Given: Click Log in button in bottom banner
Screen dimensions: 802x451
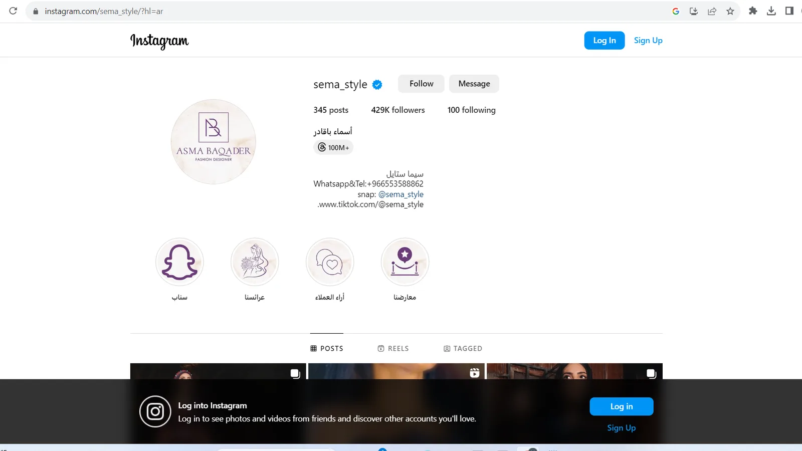Looking at the screenshot, I should (x=622, y=406).
